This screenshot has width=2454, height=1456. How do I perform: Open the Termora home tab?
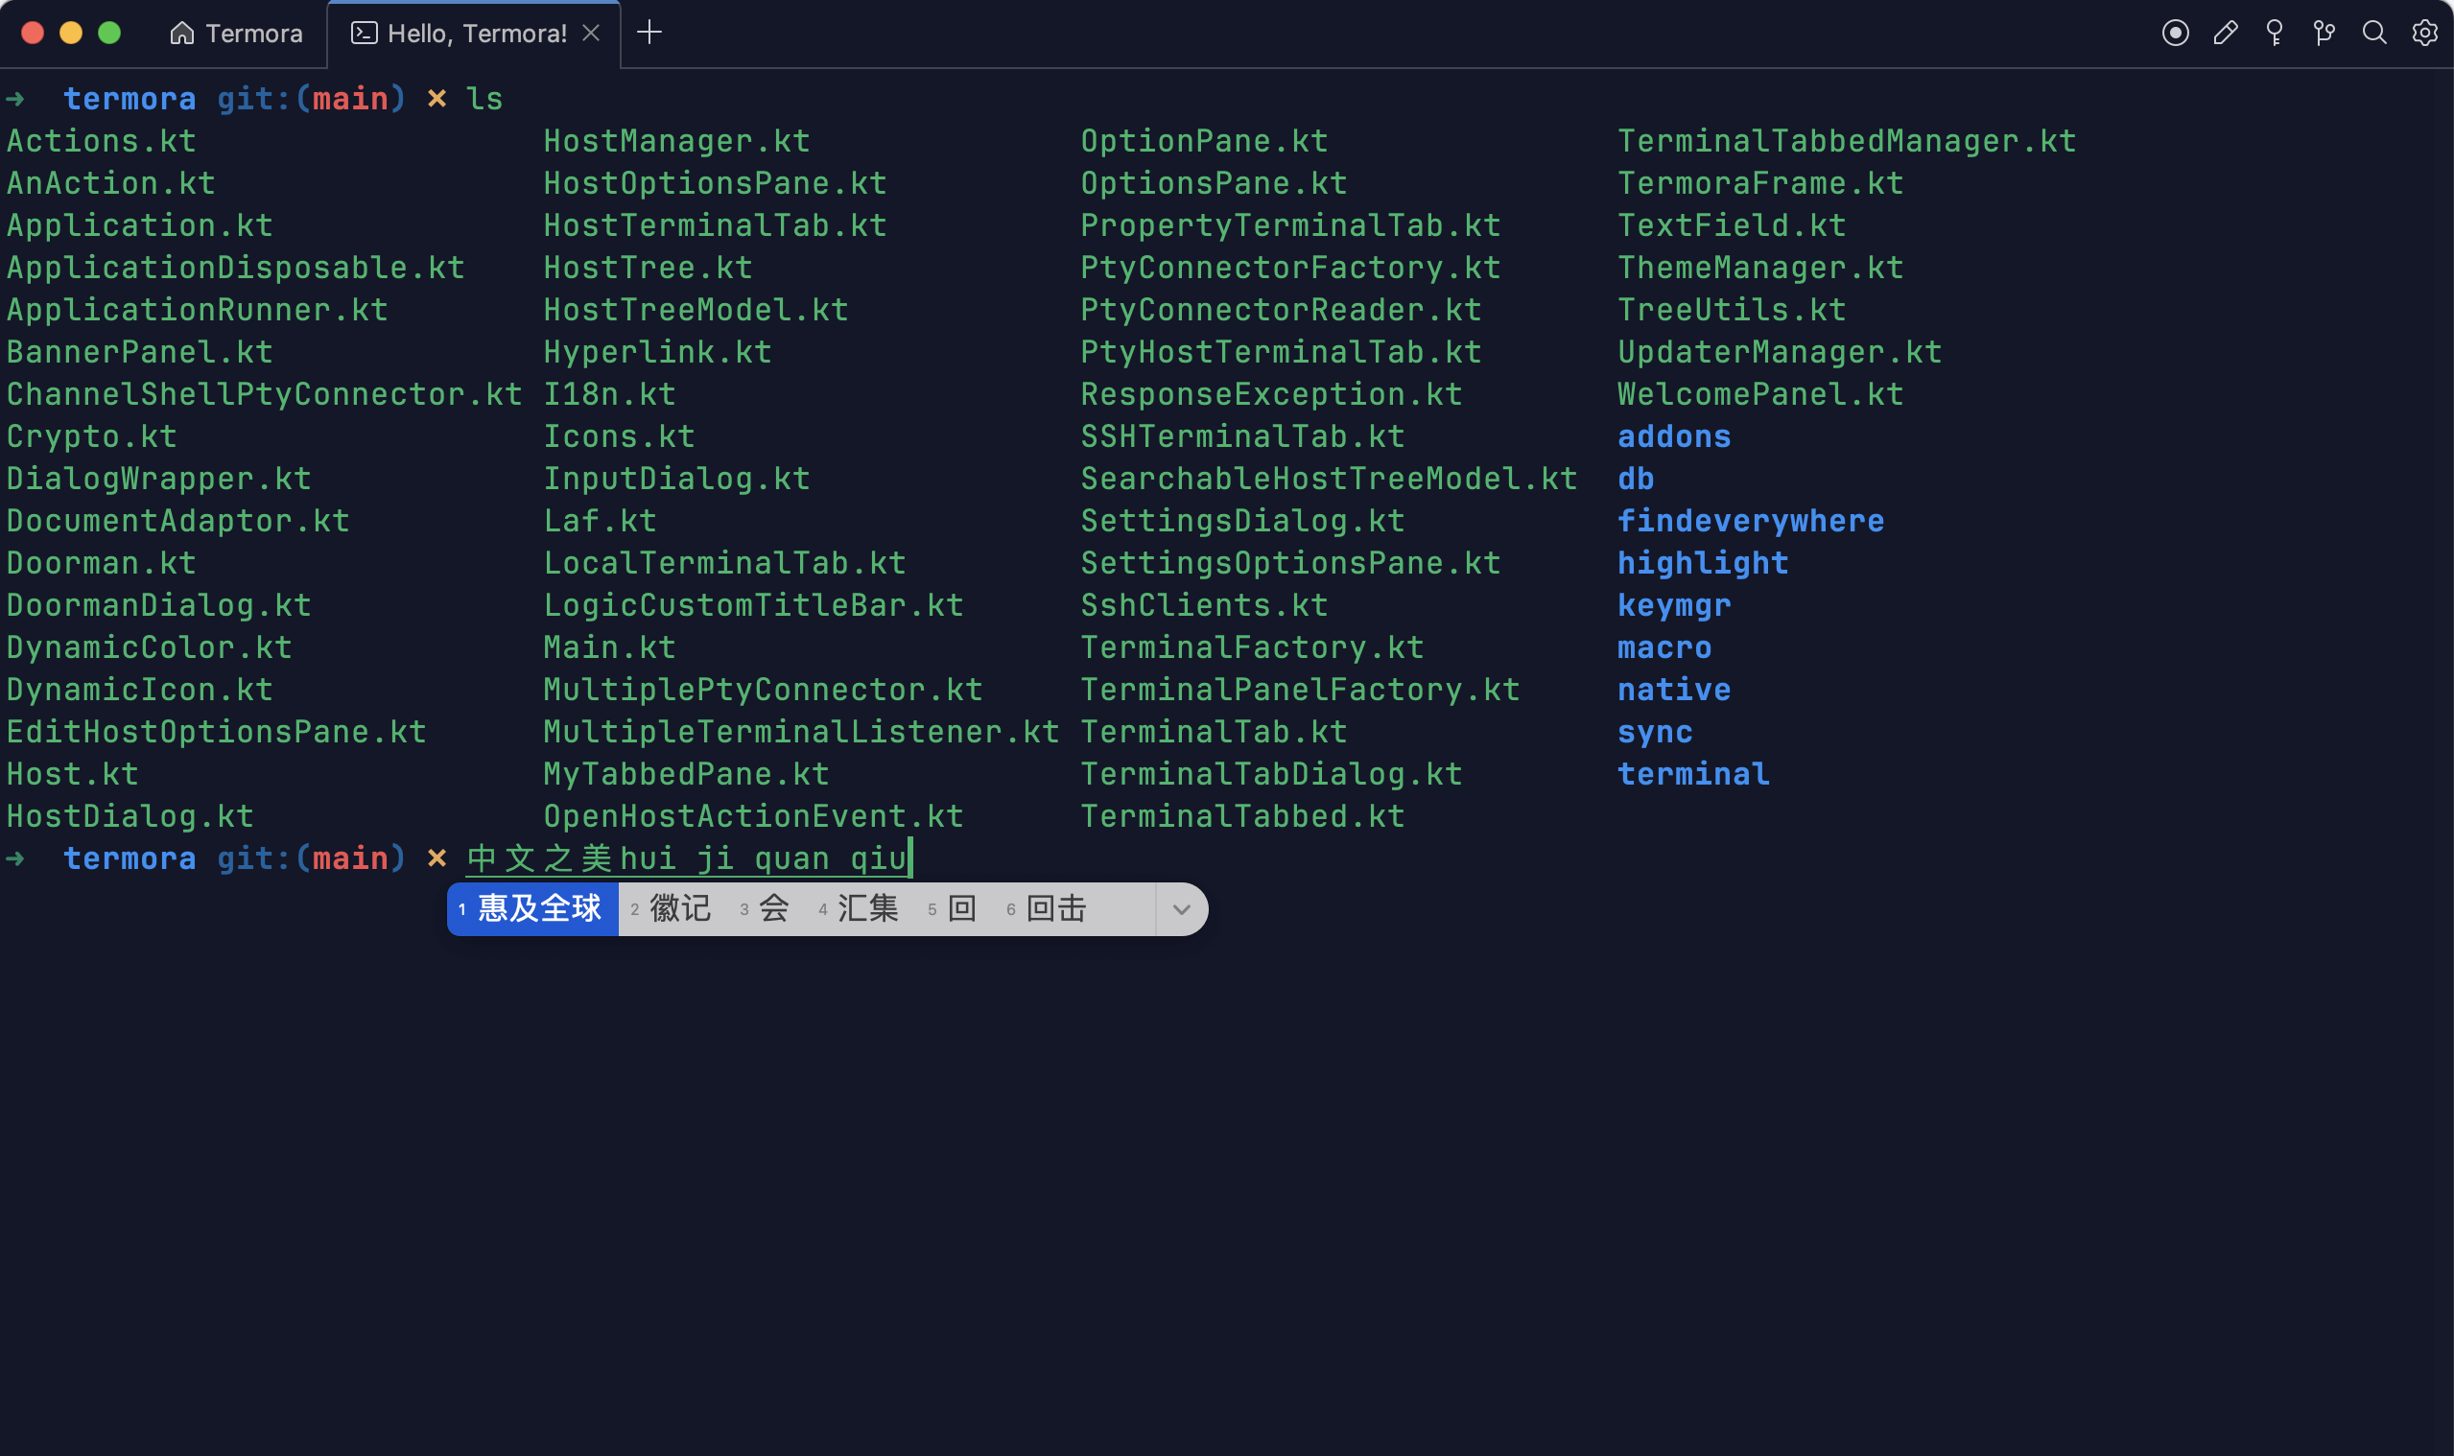[235, 34]
